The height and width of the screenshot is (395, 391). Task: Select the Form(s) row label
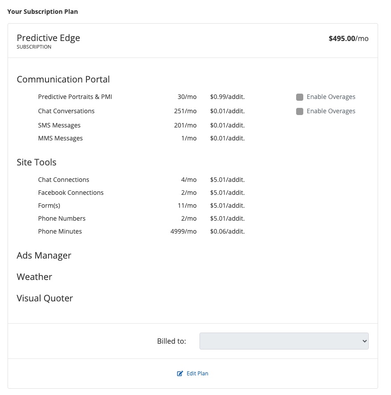49,206
